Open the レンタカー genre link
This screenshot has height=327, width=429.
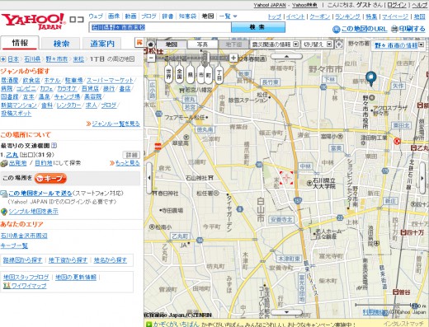[69, 105]
